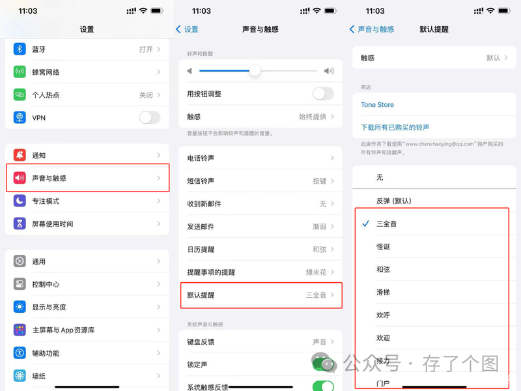The image size is (521, 391).
Task: Open the 默认提醒 entry showing 三全音
Action: tap(261, 295)
